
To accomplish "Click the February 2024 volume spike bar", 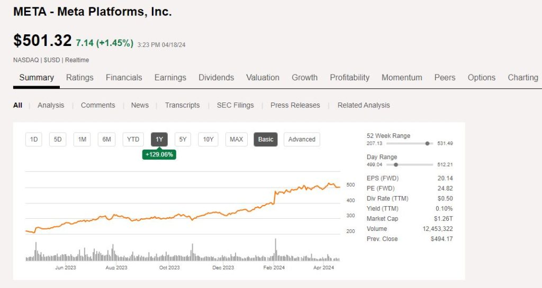I will click(275, 249).
